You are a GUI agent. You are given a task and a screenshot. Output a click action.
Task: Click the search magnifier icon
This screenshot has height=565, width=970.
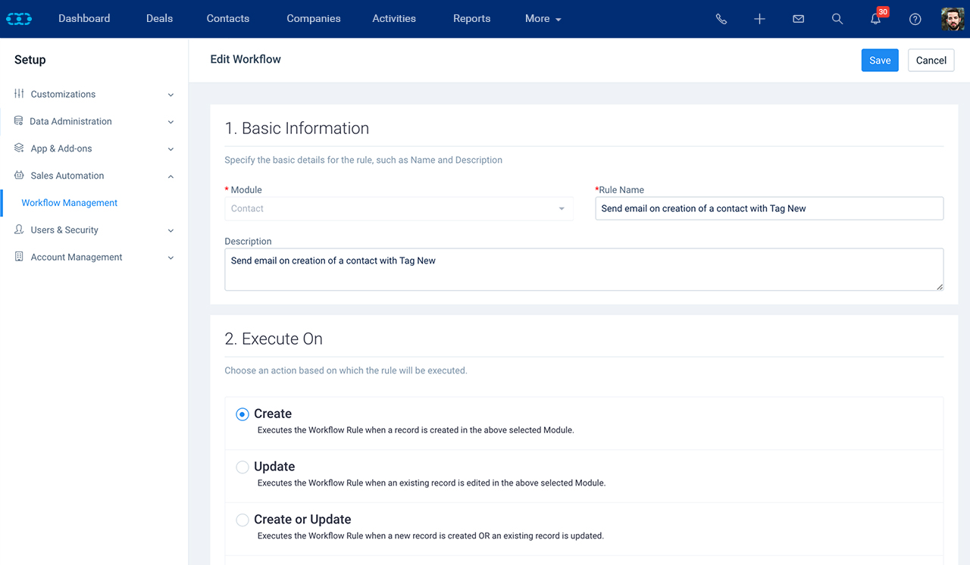(837, 19)
